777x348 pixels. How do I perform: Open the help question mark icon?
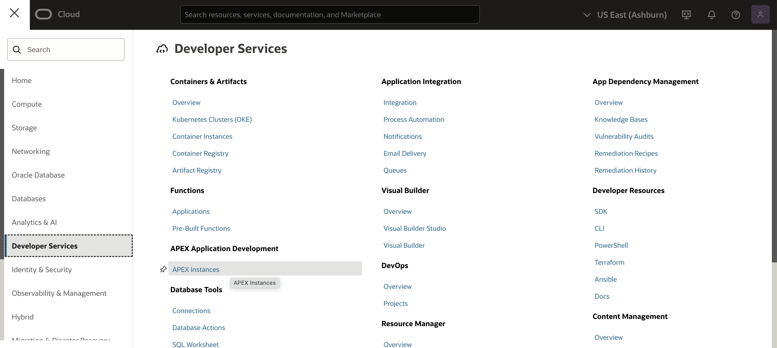pos(735,14)
